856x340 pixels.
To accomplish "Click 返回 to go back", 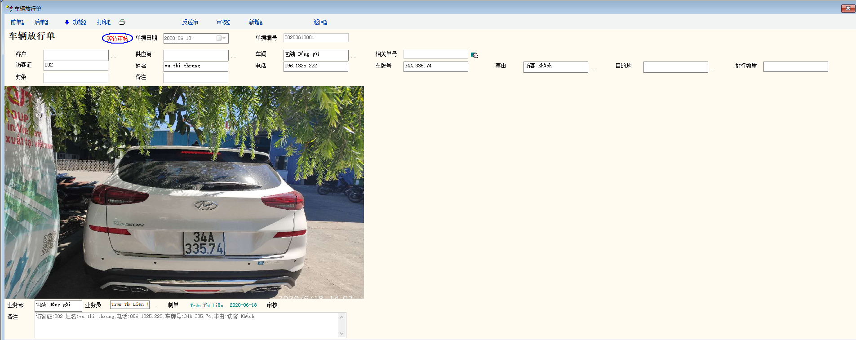I will click(x=320, y=22).
